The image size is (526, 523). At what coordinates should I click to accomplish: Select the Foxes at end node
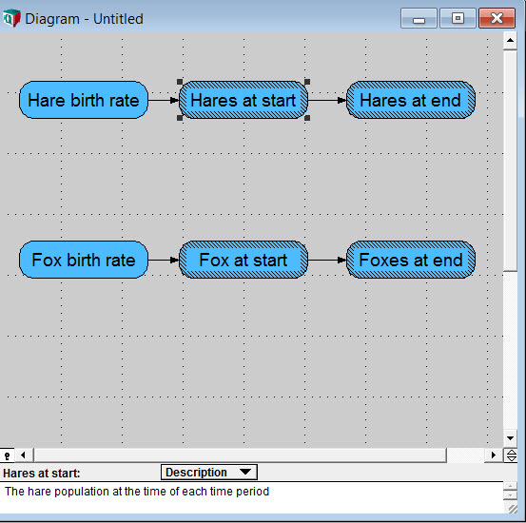click(x=411, y=260)
